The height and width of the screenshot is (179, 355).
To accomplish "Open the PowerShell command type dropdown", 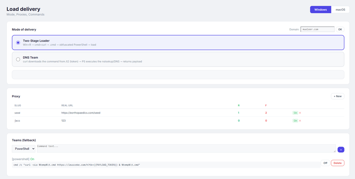I will click(24, 149).
